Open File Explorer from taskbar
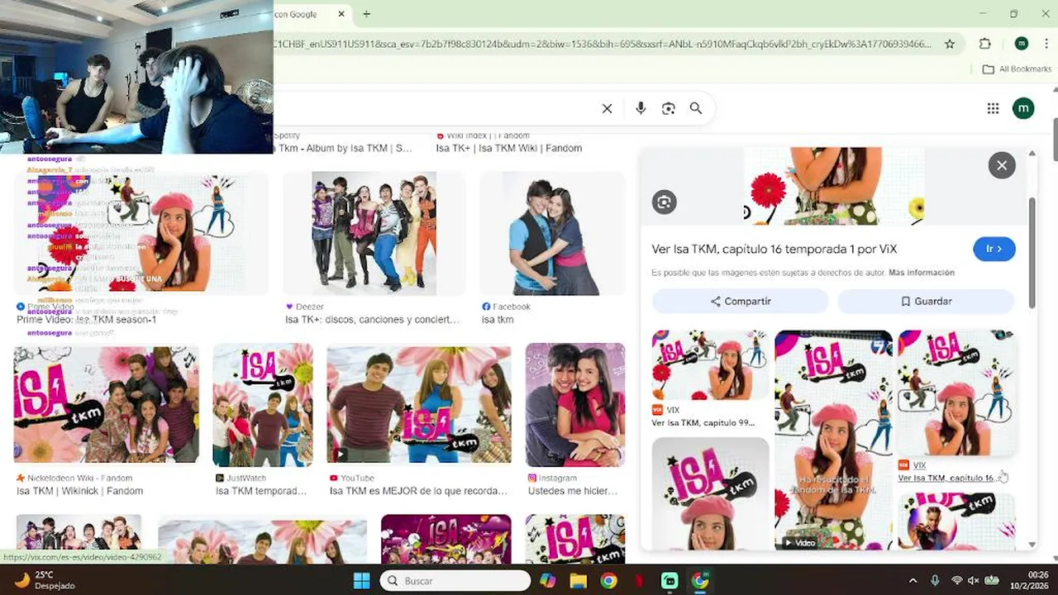 click(x=579, y=581)
